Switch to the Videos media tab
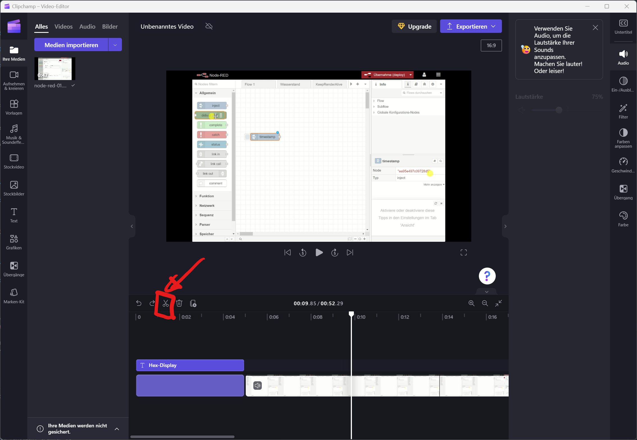The height and width of the screenshot is (440, 637). click(63, 27)
